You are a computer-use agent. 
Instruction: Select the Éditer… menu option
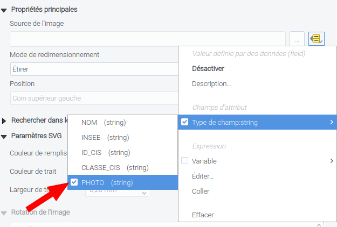[x=203, y=176]
